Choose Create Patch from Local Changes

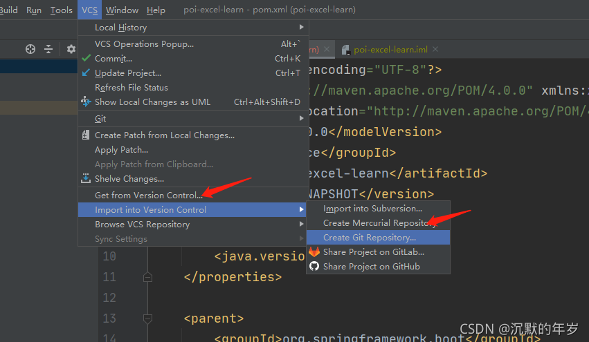pos(194,135)
